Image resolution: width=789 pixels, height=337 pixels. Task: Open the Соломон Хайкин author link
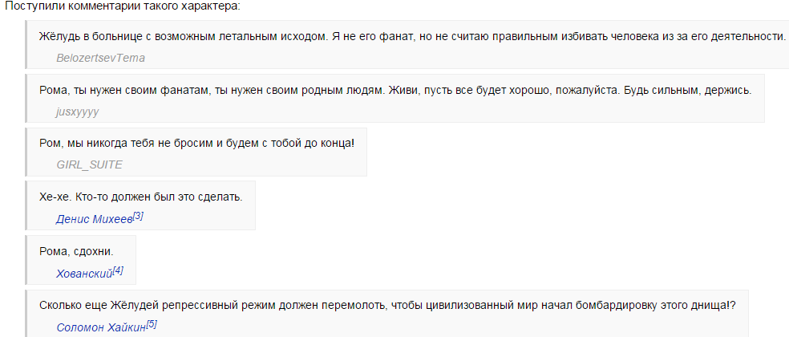pyautogui.click(x=101, y=327)
